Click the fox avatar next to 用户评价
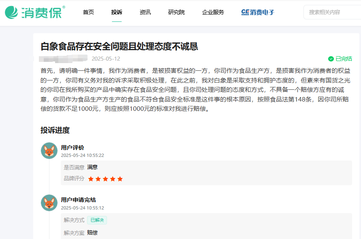Image resolution: width=361 pixels, height=239 pixels. point(49,150)
